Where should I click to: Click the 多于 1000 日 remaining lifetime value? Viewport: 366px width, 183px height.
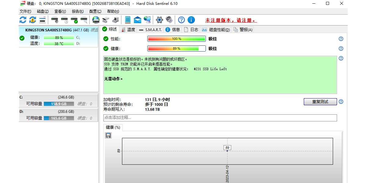[x=156, y=104]
